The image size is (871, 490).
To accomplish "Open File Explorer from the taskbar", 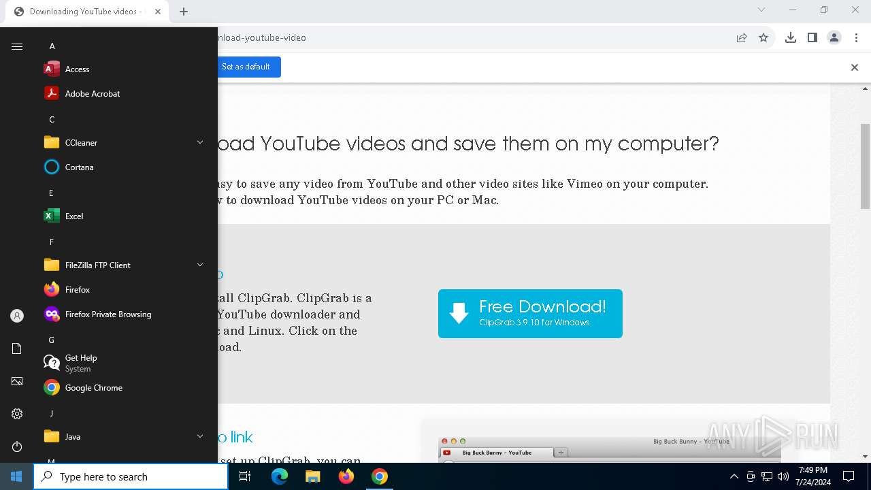I will click(x=313, y=476).
